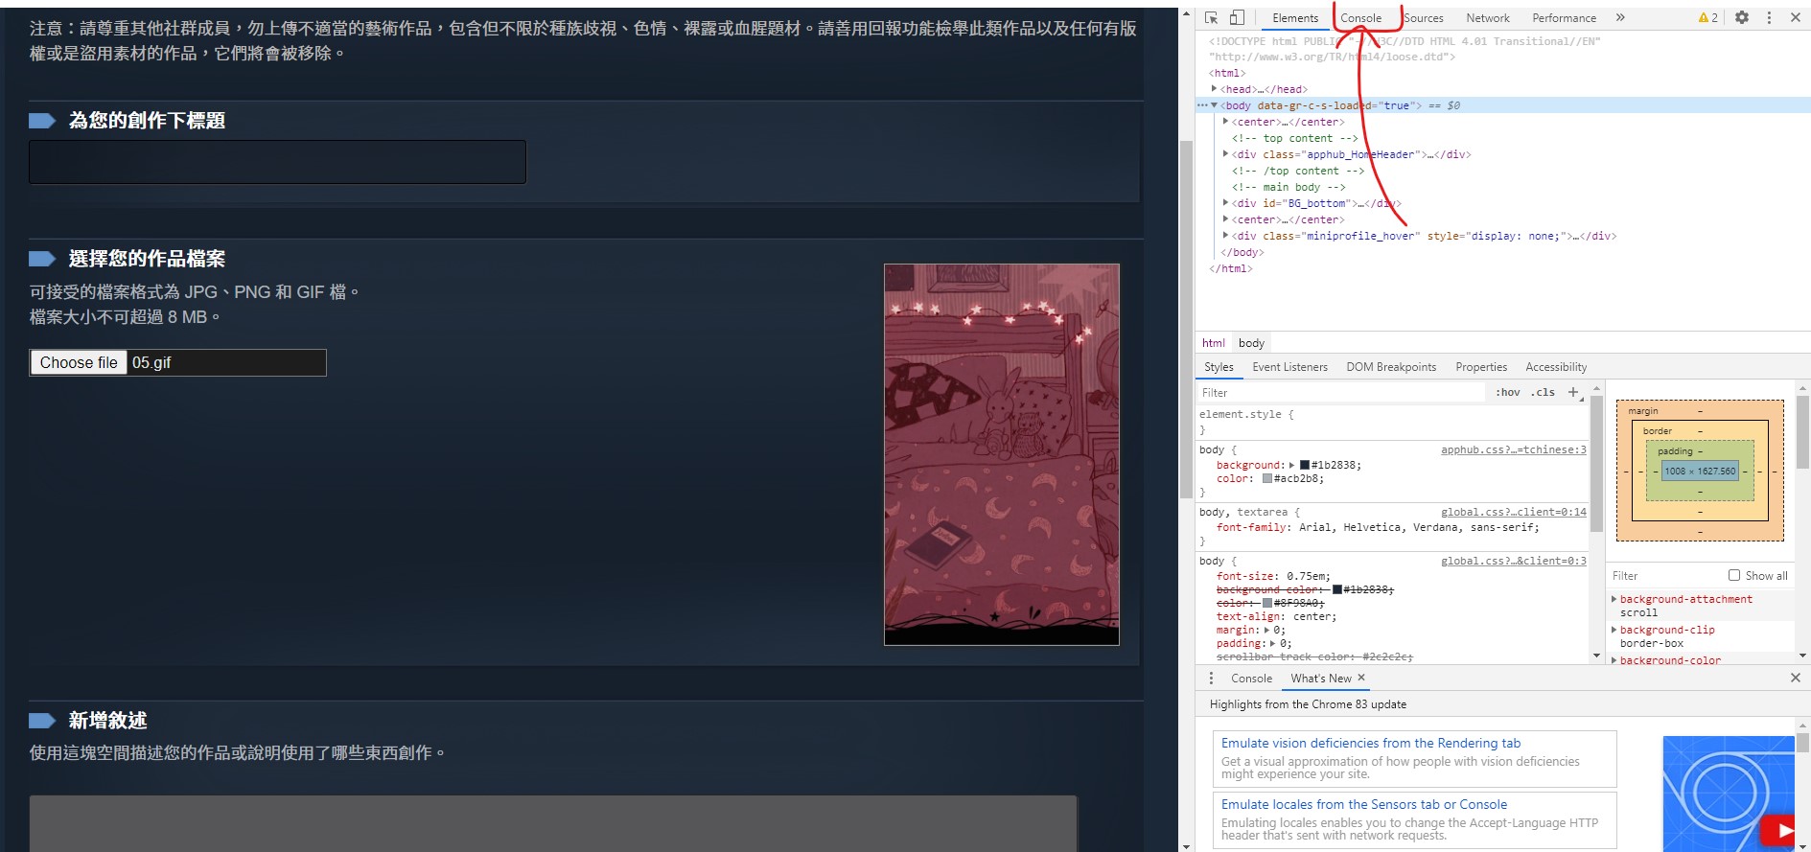1811x852 pixels.
Task: Open the DevTools customize kebab menu
Action: coord(1769,17)
